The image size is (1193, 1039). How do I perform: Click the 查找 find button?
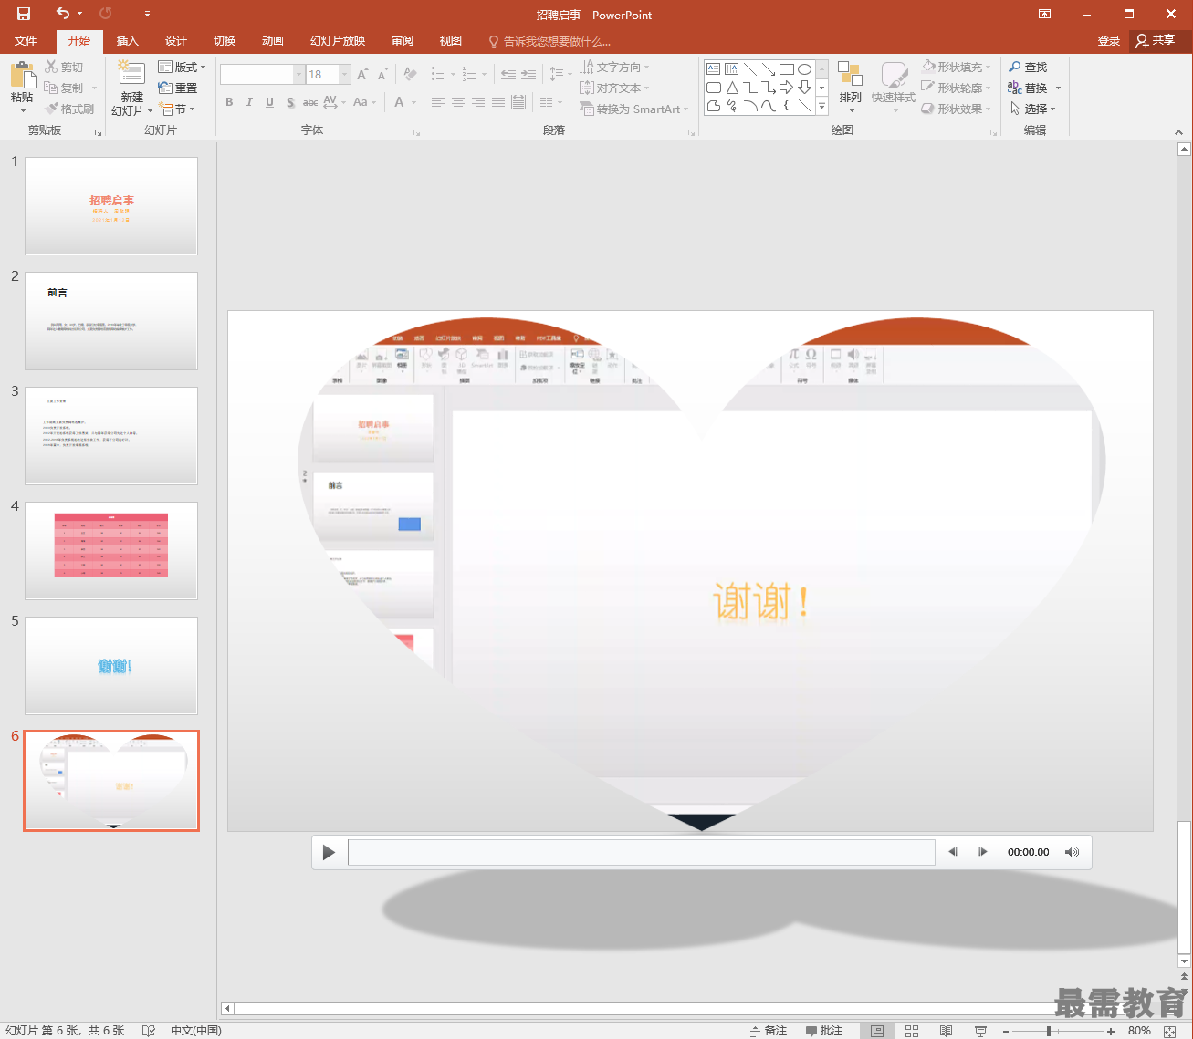(x=1028, y=67)
